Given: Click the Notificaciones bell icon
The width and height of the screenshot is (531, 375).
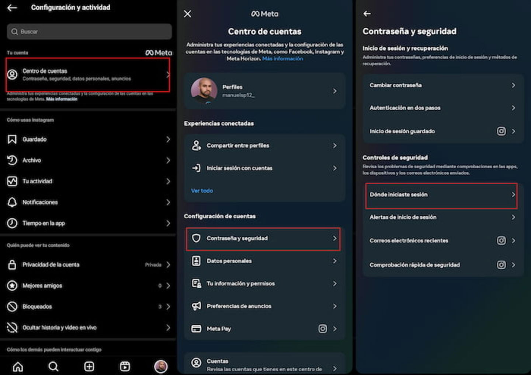Looking at the screenshot, I should click(12, 202).
